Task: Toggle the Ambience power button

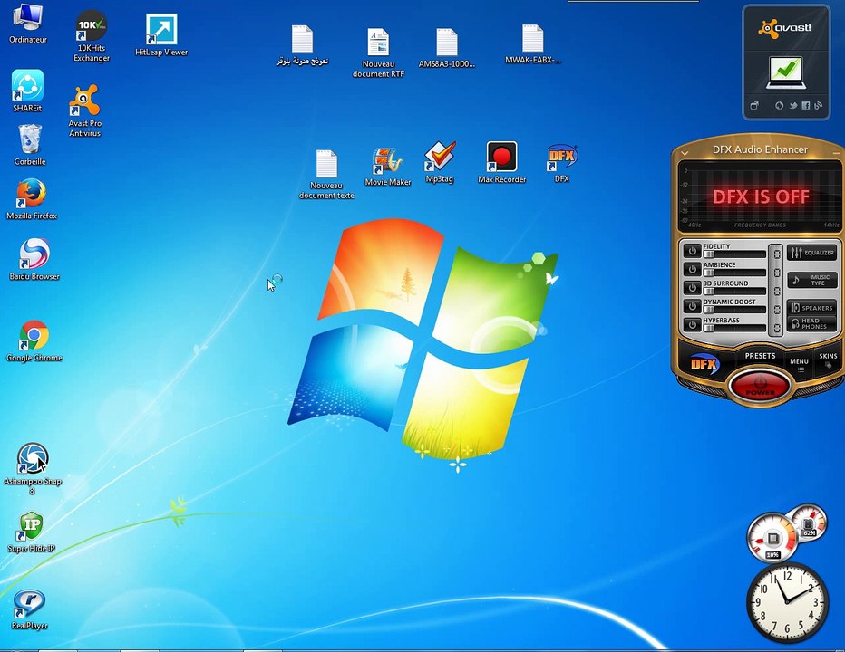Action: pyautogui.click(x=692, y=269)
